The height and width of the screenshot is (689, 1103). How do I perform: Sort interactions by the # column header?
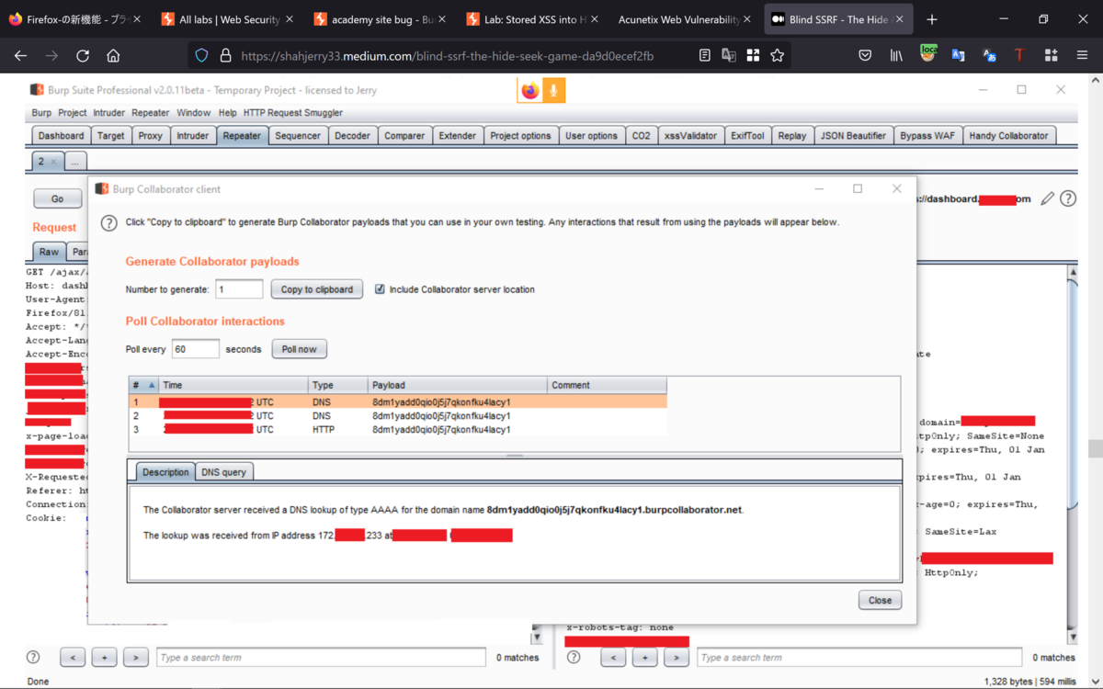pos(143,385)
